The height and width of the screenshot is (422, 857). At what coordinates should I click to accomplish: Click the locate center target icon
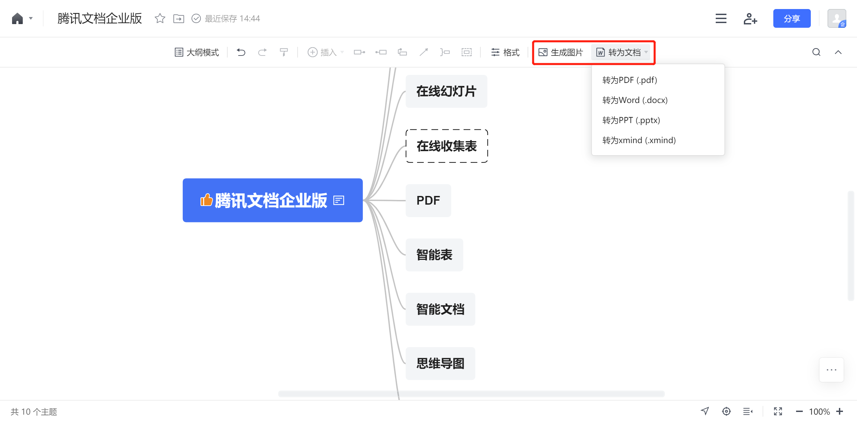click(x=726, y=411)
